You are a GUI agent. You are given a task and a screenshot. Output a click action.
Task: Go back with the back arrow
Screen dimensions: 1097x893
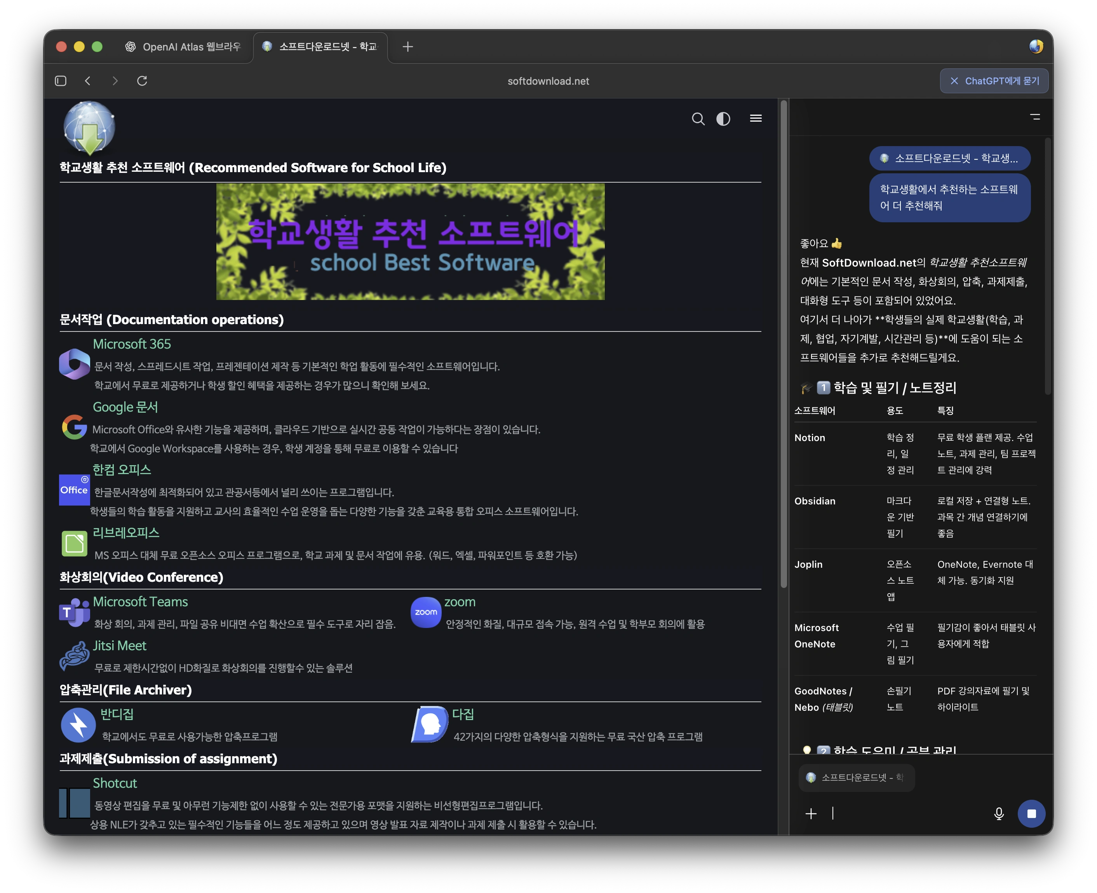pyautogui.click(x=88, y=81)
